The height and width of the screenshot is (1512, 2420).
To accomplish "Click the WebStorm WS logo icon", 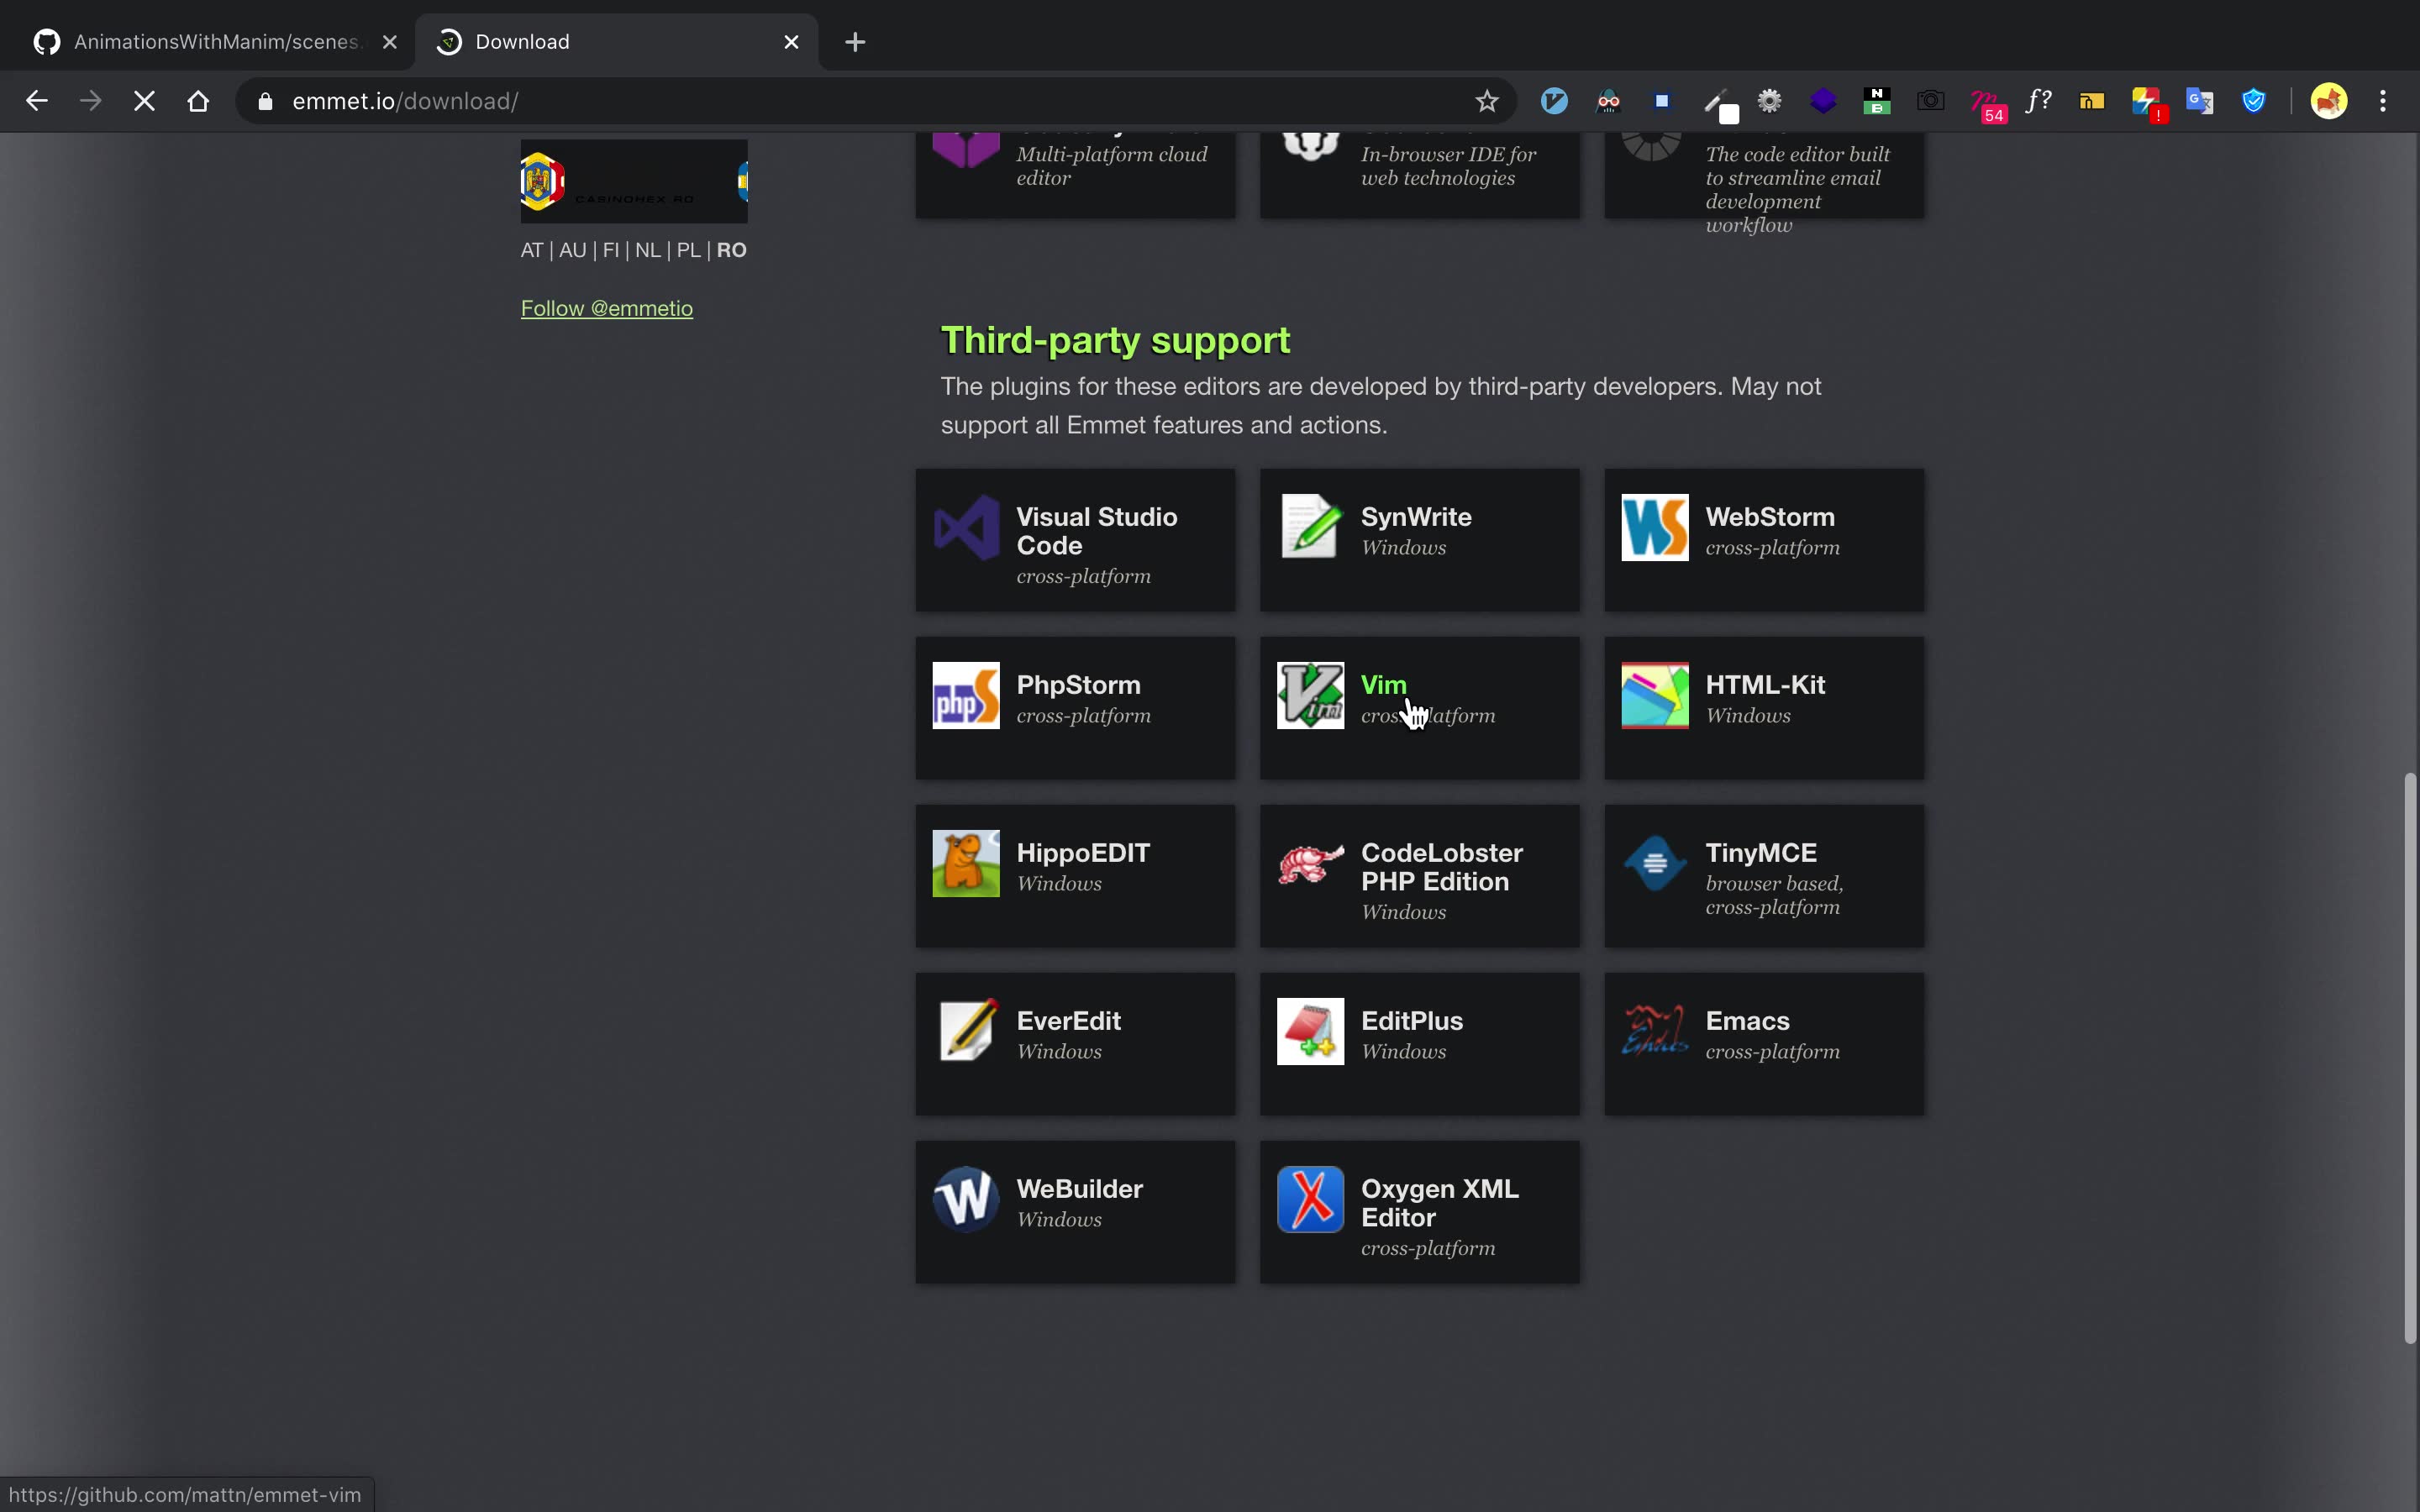I will coord(1655,527).
